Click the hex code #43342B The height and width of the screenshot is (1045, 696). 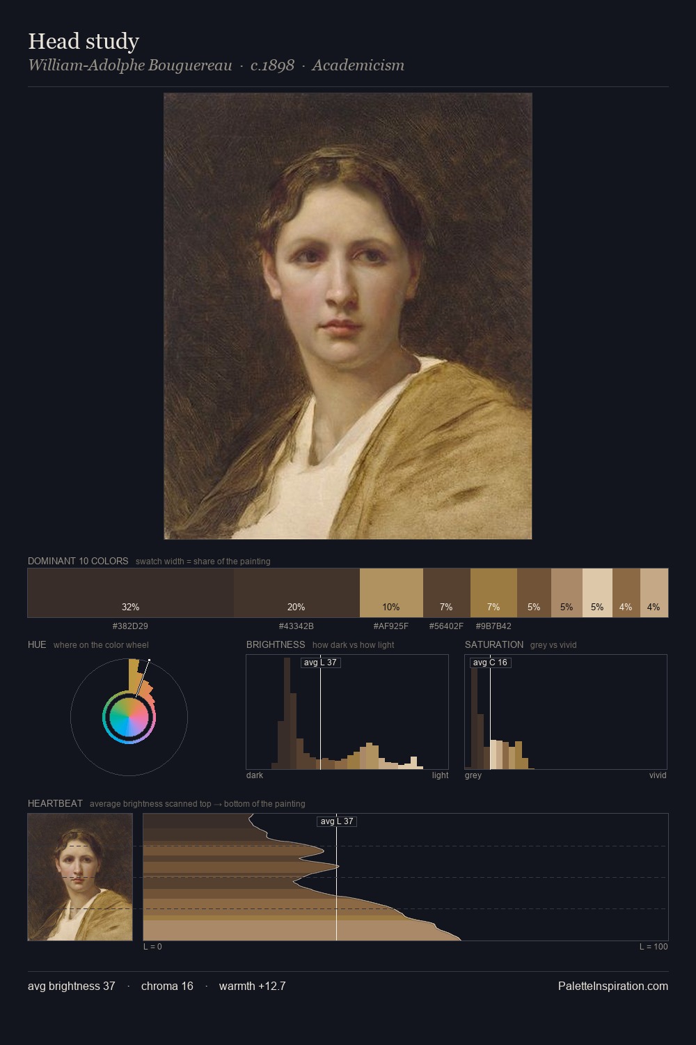[296, 626]
